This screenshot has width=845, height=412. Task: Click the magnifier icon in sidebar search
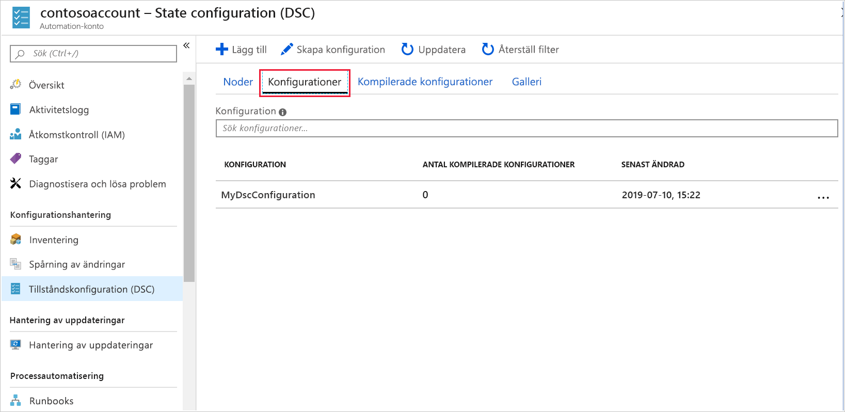[20, 54]
